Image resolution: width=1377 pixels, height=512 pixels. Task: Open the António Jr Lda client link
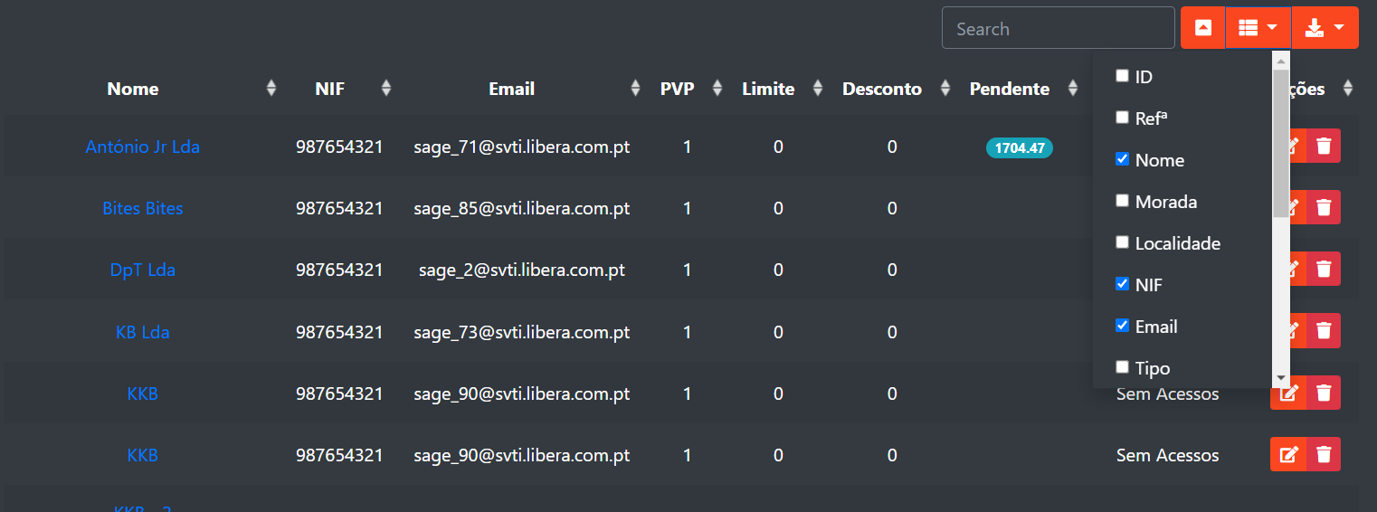tap(142, 147)
